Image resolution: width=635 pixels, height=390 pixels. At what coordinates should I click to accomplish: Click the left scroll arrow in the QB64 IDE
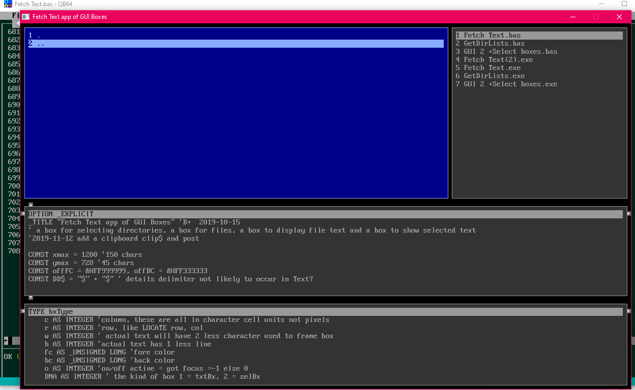click(x=6, y=340)
